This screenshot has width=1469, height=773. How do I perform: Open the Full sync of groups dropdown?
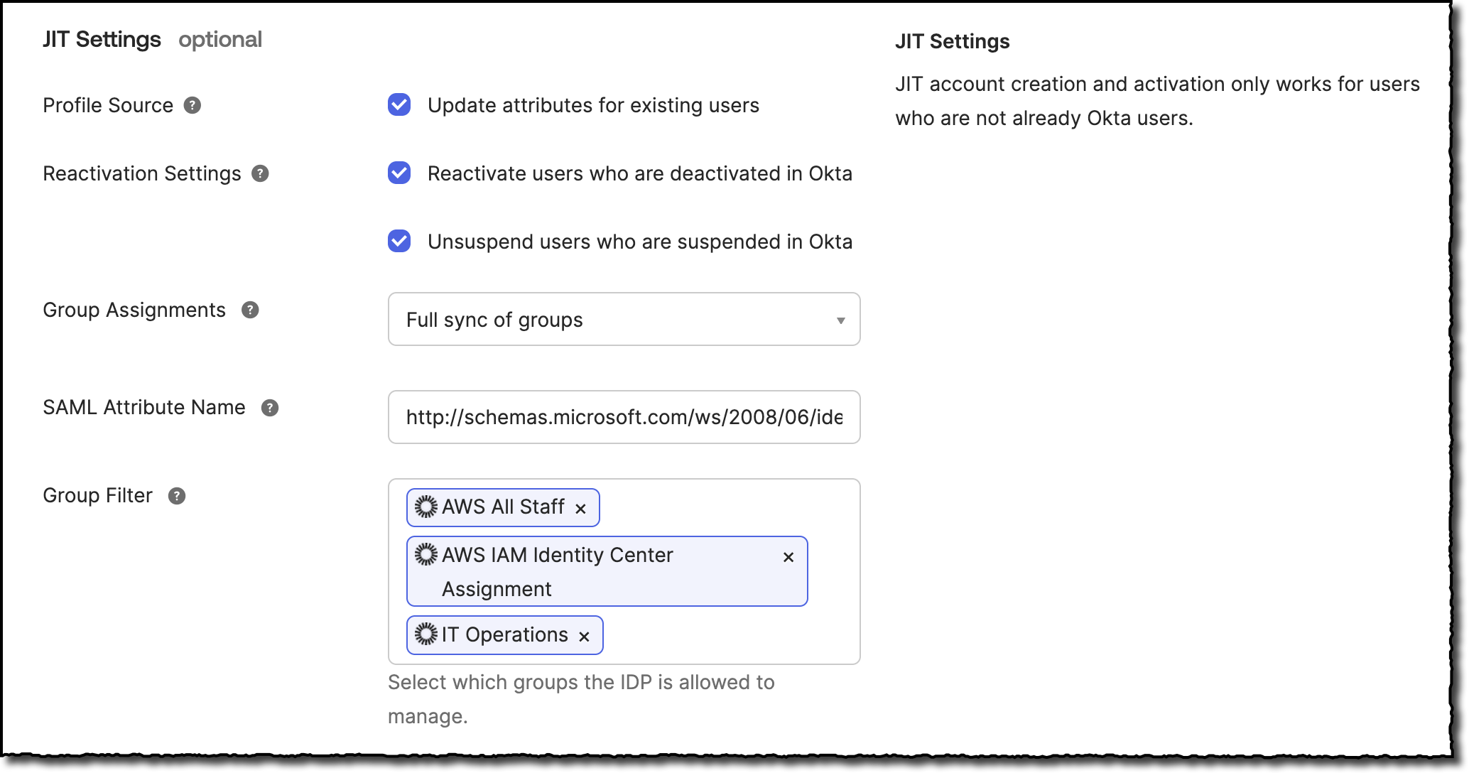pyautogui.click(x=624, y=319)
